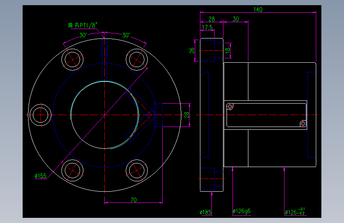Select the 26 vertical dimension text
The width and height of the screenshot is (344, 223).
[192, 50]
